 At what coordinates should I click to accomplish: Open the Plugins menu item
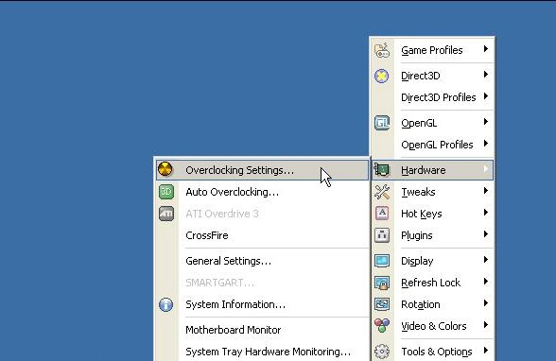click(432, 235)
